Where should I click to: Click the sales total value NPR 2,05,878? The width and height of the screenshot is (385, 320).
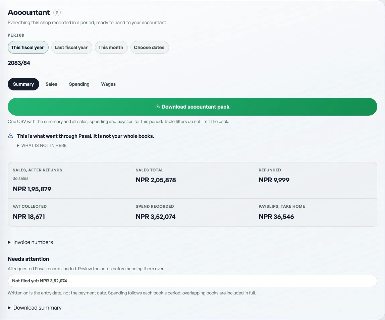click(x=156, y=180)
